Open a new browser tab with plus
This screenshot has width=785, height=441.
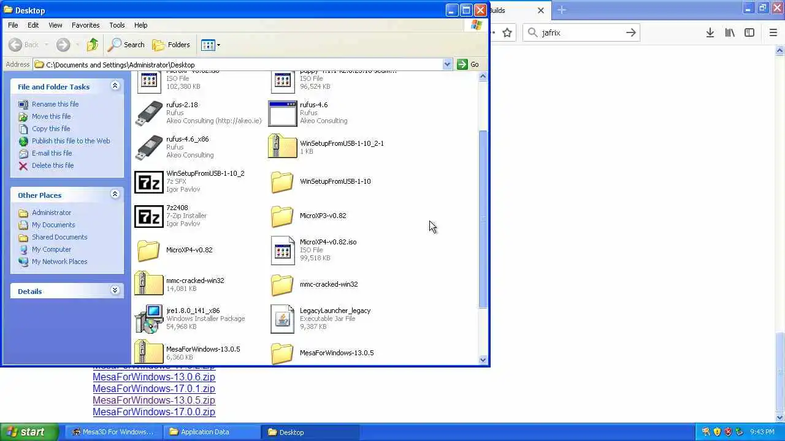click(562, 10)
